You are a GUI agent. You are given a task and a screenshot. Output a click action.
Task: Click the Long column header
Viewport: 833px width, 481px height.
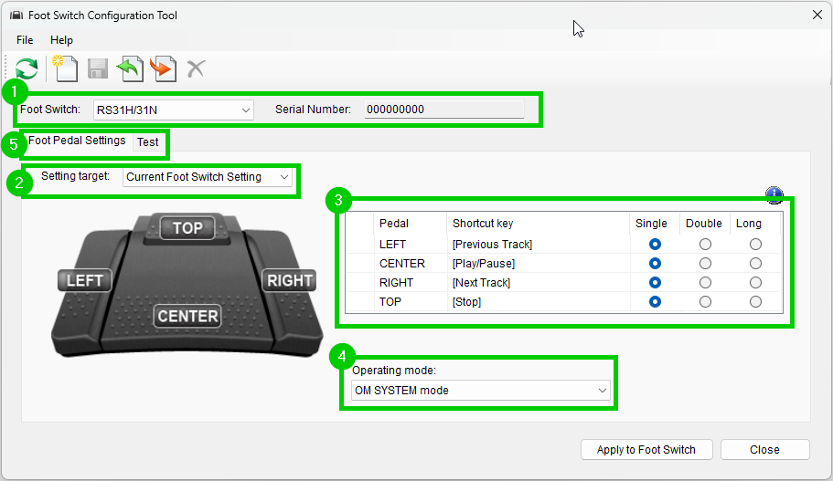coord(755,224)
